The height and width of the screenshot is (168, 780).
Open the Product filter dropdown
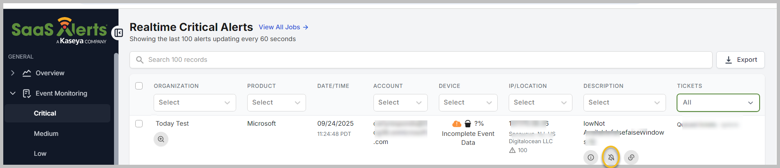276,103
